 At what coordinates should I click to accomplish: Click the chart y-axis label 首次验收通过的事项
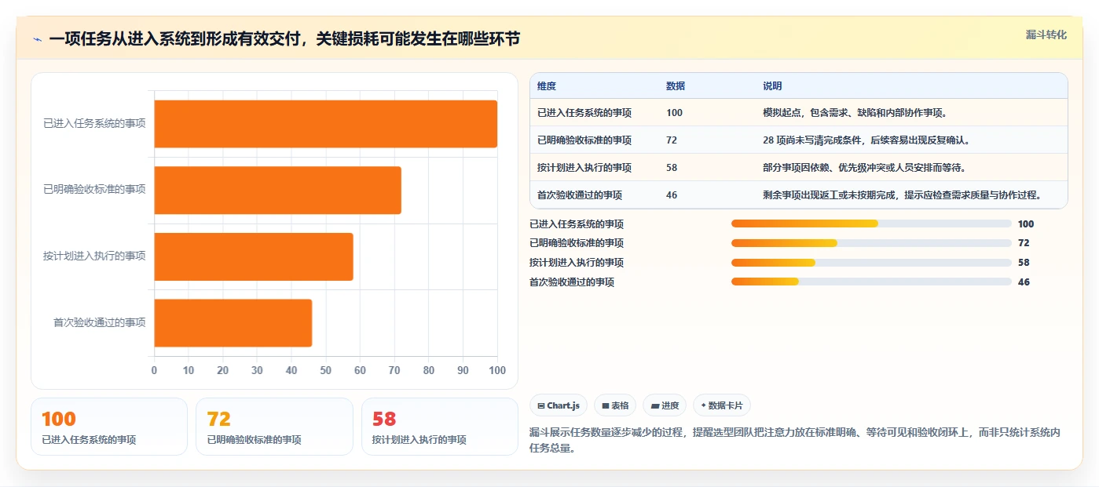coord(100,322)
